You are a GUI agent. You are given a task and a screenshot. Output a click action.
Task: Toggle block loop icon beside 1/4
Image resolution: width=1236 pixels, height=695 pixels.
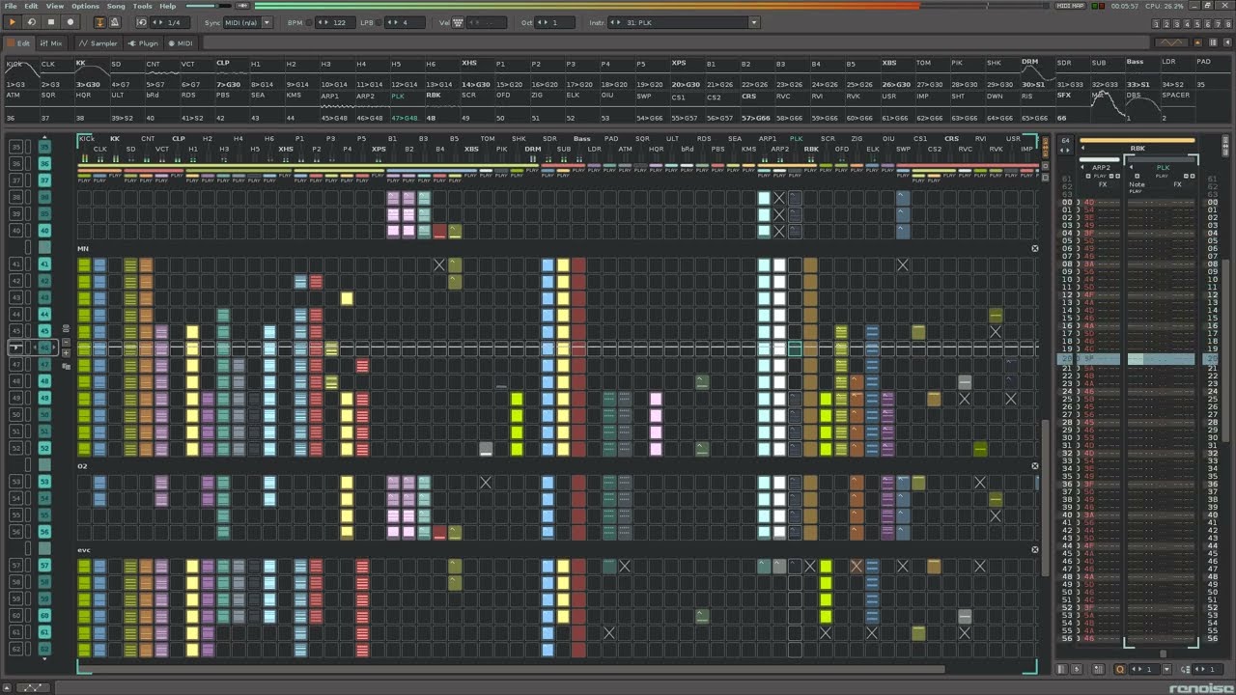(x=142, y=22)
